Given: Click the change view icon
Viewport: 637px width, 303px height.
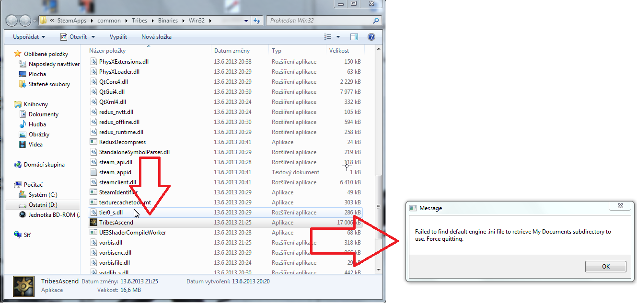Looking at the screenshot, I should (328, 37).
